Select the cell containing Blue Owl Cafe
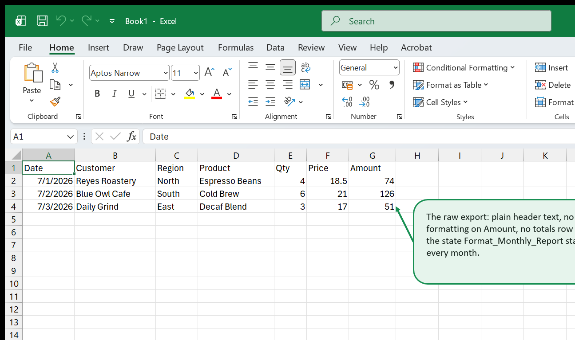 (115, 194)
